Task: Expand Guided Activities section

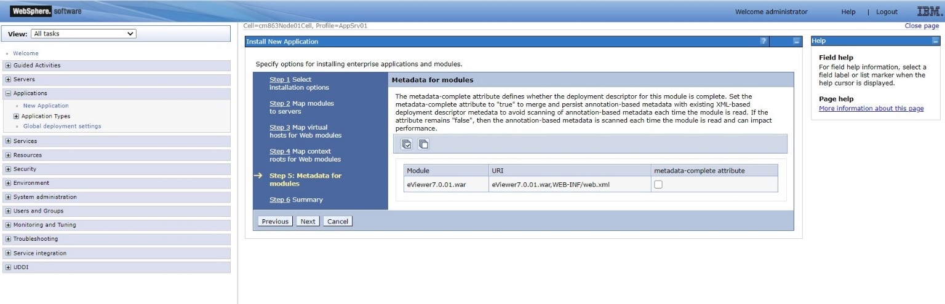Action: (x=8, y=66)
